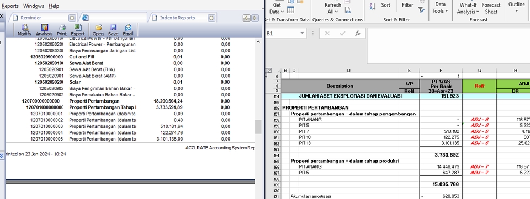
Task: Click cell with 15.095.766 total in Excel
Action: tap(441, 185)
